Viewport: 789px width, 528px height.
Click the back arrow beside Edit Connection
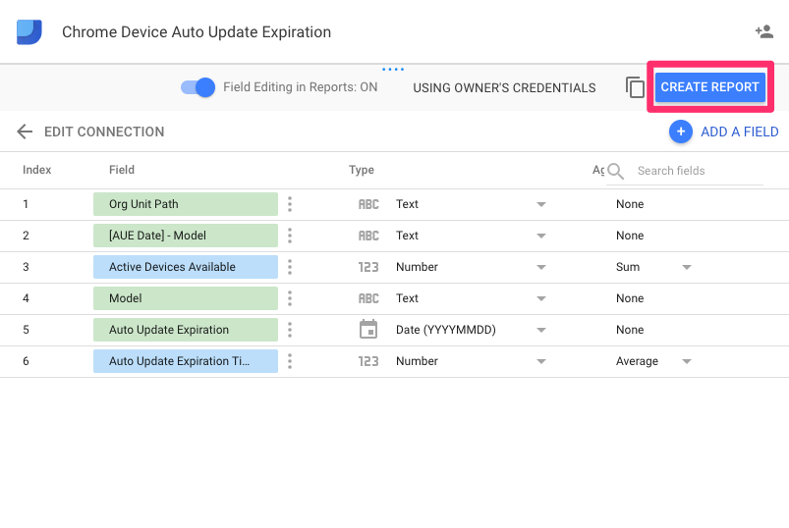pos(25,132)
